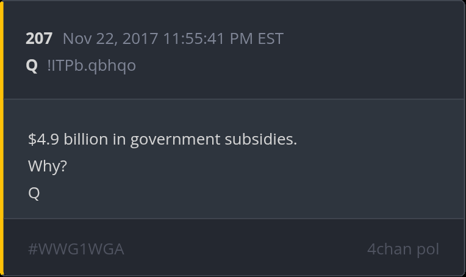466x277 pixels.
Task: Click the word 'billion' in the post
Action: 86,139
